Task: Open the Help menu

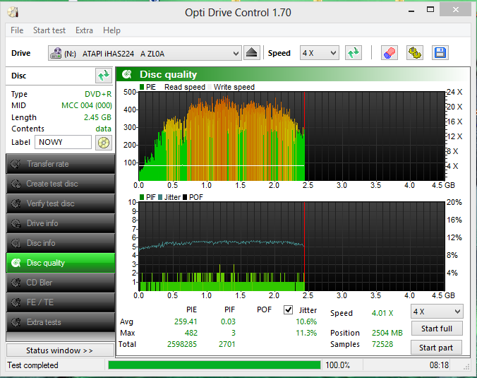Action: click(x=111, y=30)
